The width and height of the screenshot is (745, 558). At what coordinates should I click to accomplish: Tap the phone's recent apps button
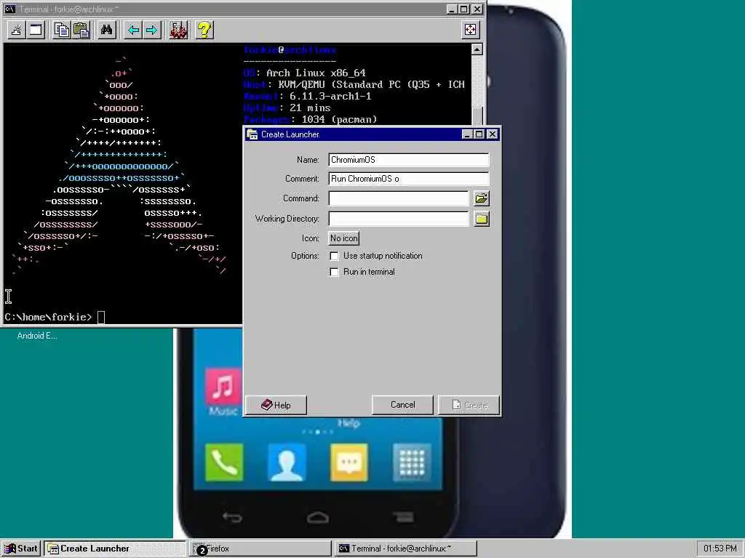tap(403, 517)
